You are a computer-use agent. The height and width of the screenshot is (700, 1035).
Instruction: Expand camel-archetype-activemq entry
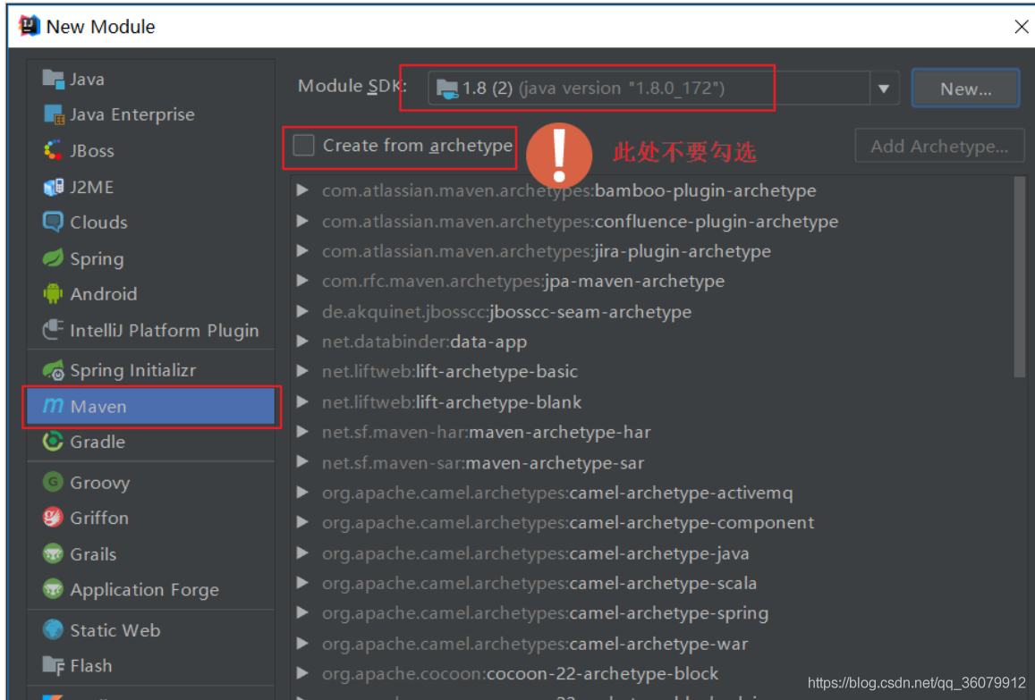302,493
